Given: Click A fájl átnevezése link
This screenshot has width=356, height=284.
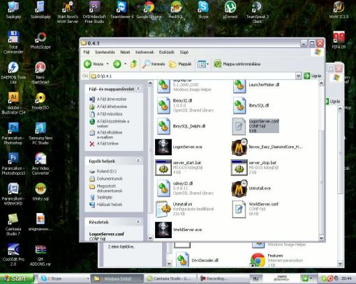Looking at the screenshot, I should (112, 100).
